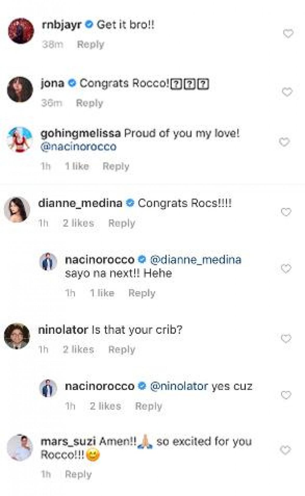Image resolution: width=305 pixels, height=496 pixels.
Task: Open dianne_medina's profile avatar
Action: tap(17, 209)
